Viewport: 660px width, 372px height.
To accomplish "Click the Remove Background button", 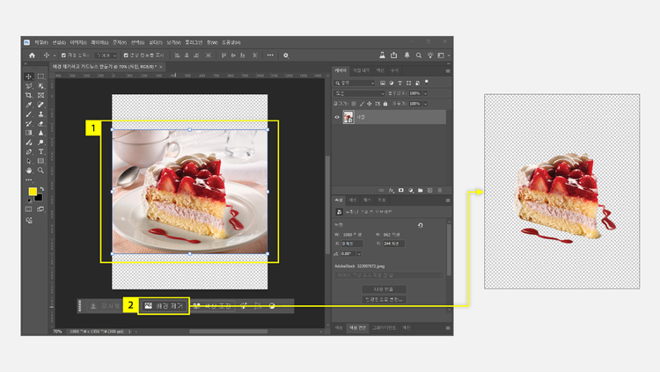I will (165, 306).
